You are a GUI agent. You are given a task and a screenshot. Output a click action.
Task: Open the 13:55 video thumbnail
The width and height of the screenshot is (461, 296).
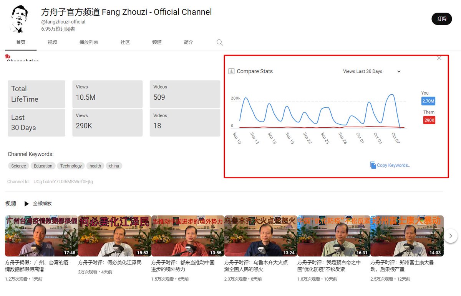point(187,236)
